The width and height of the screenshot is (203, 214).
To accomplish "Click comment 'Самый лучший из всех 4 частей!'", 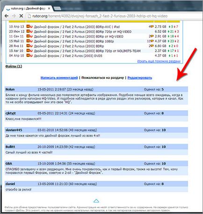I will [29, 152].
